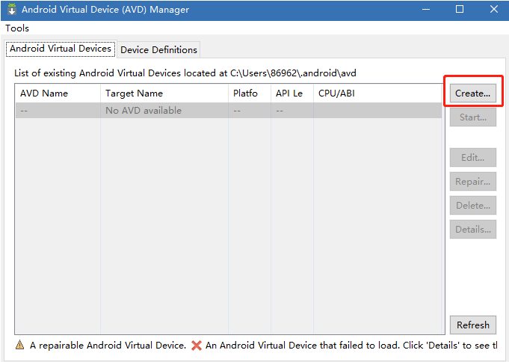
Task: Click the Target Name column header
Action: pyautogui.click(x=164, y=93)
